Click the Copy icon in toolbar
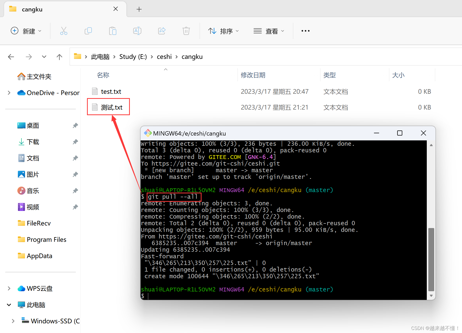Image resolution: width=462 pixels, height=333 pixels. [88, 31]
